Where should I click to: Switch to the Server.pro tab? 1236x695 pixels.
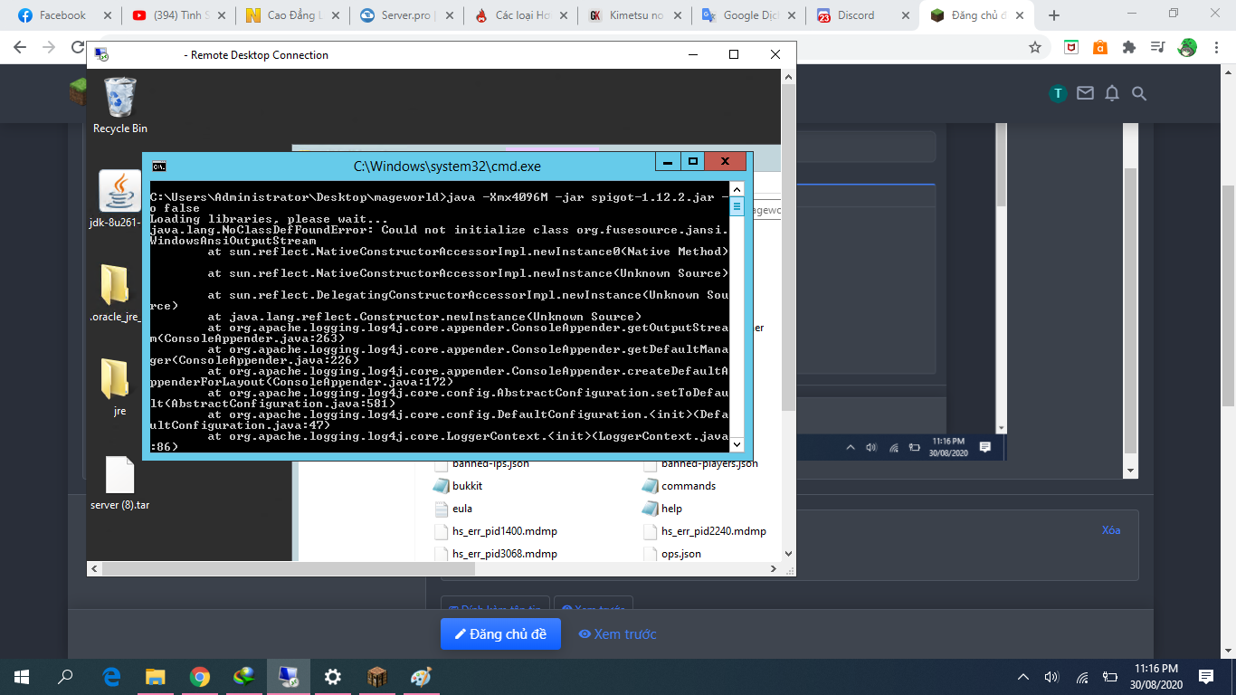coord(404,15)
